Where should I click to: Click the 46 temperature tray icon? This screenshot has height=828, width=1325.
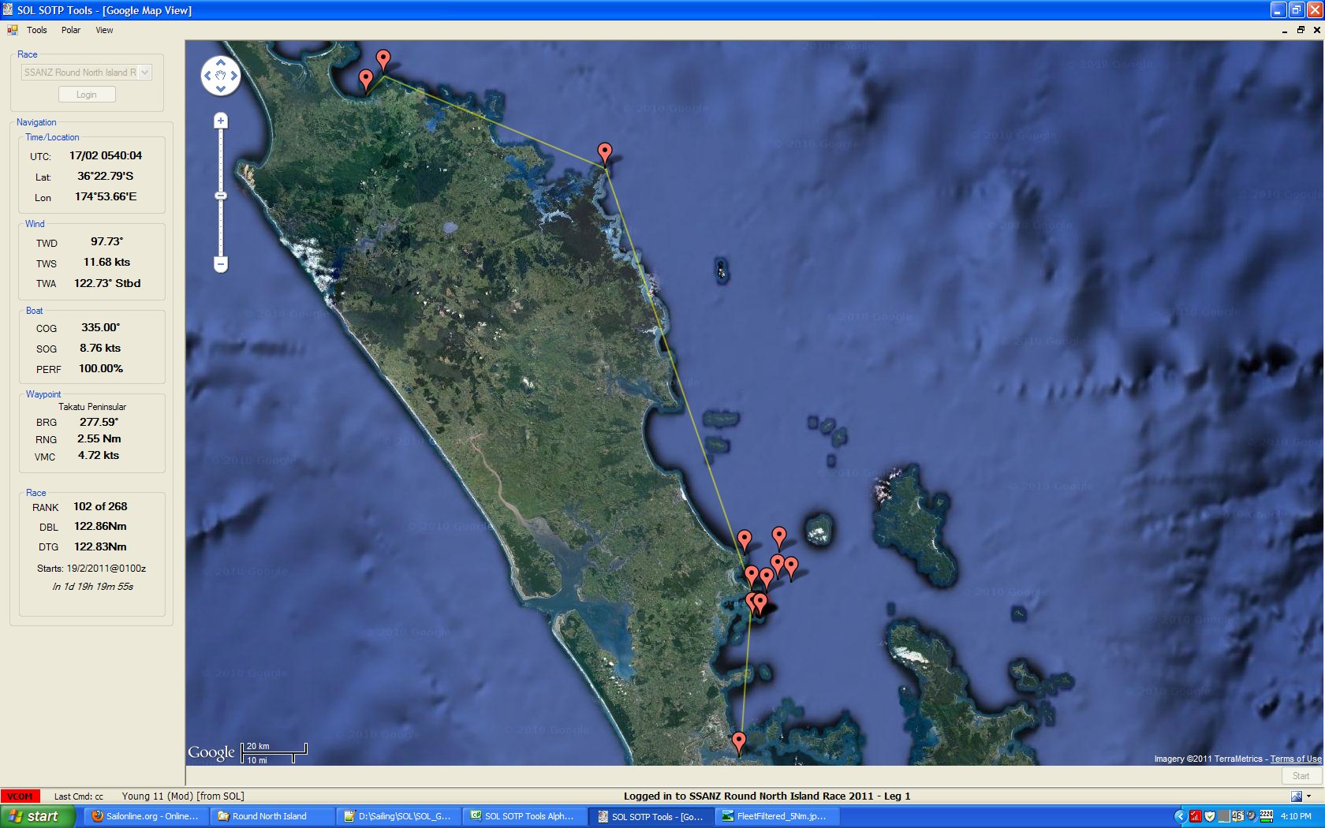(1237, 816)
